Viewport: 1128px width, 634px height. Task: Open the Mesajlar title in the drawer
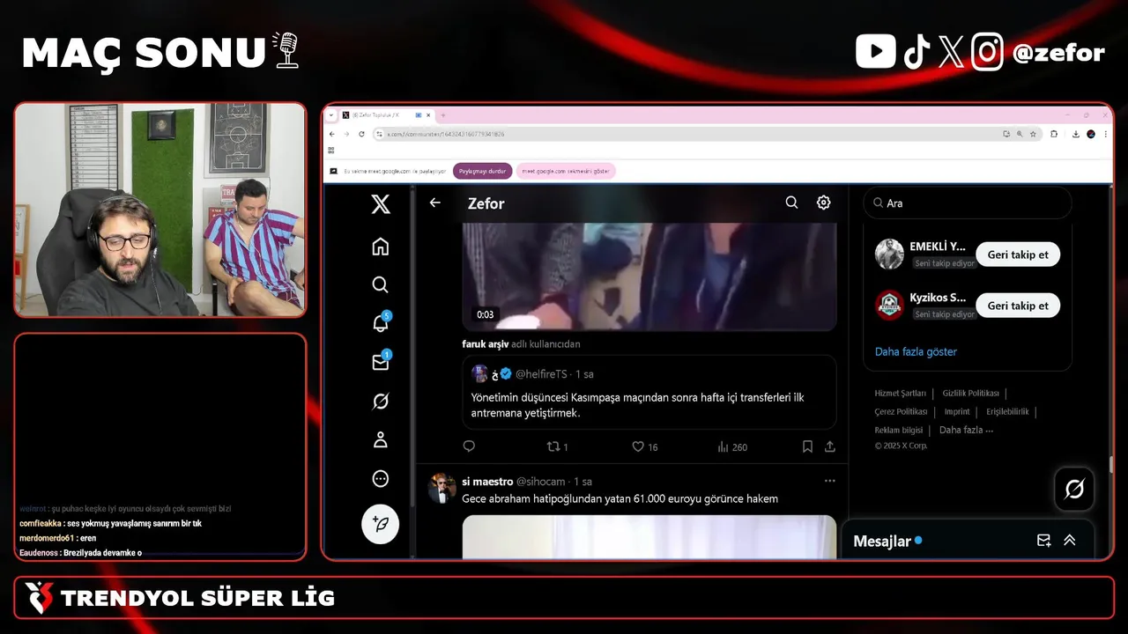(x=882, y=541)
